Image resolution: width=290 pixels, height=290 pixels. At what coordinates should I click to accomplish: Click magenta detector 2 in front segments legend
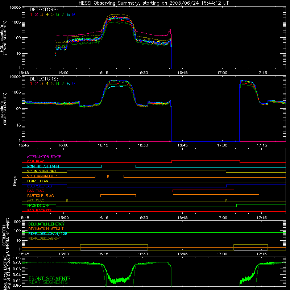coord(37,14)
